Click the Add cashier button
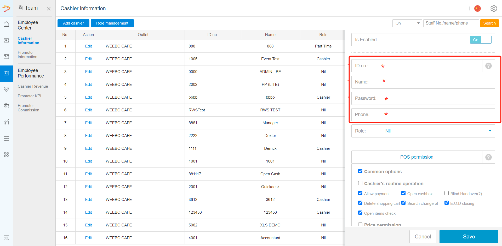 73,23
